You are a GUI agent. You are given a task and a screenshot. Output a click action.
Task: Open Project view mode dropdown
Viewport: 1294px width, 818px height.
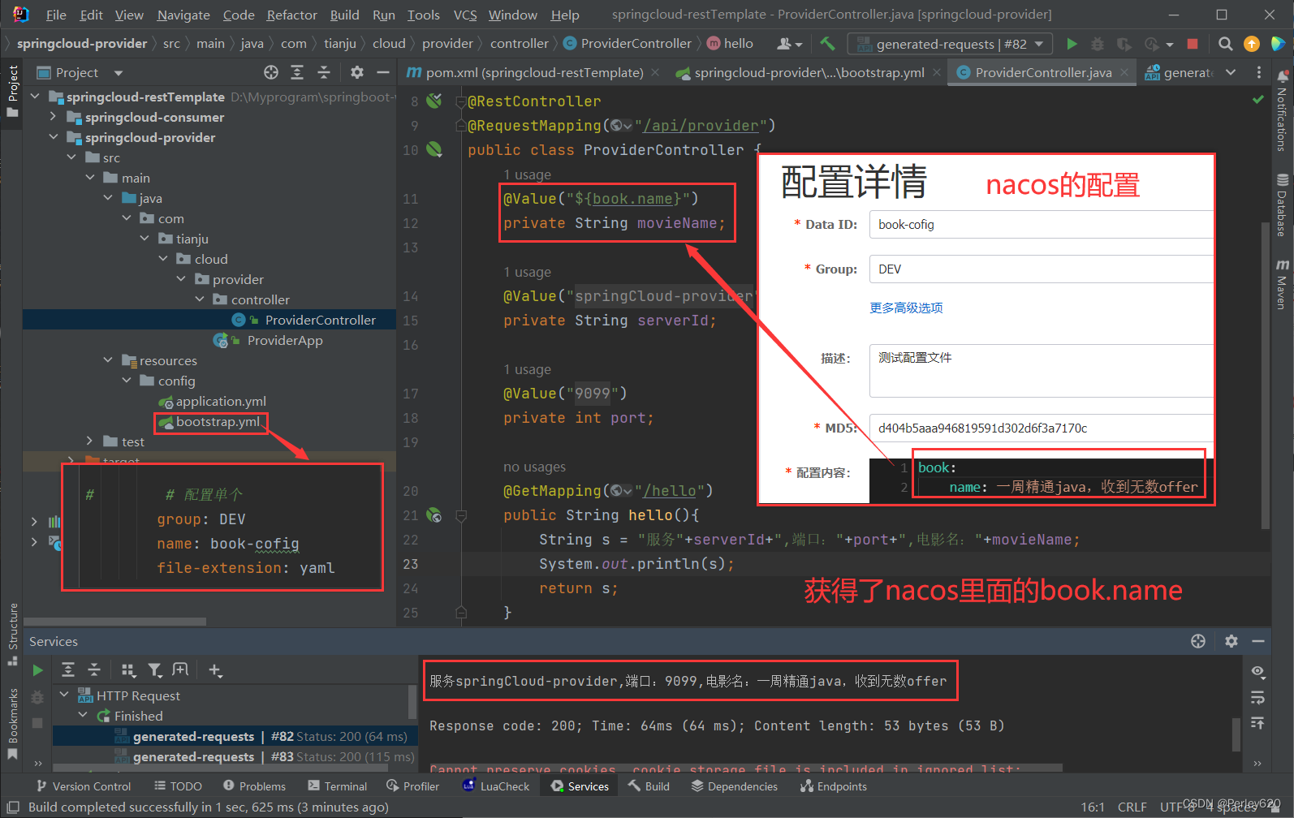click(119, 73)
